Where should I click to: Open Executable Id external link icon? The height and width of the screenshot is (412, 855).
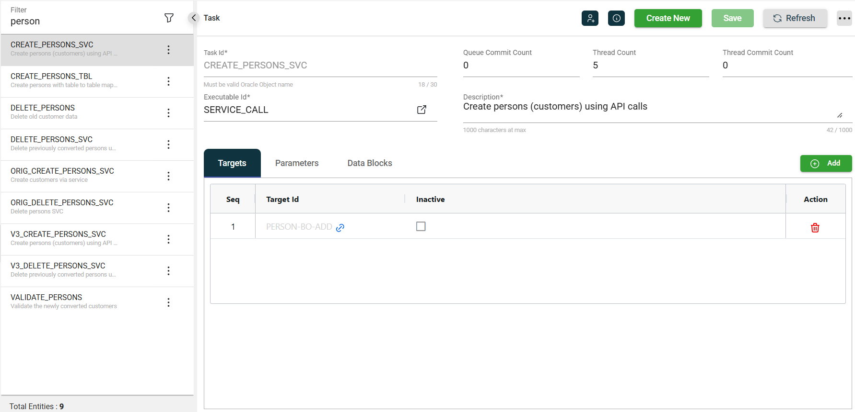(422, 110)
